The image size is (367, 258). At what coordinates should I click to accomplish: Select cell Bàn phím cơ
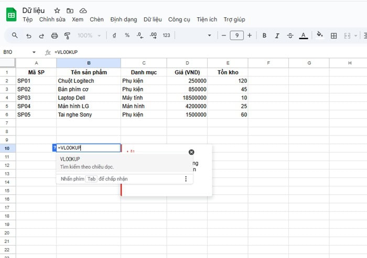(89, 89)
